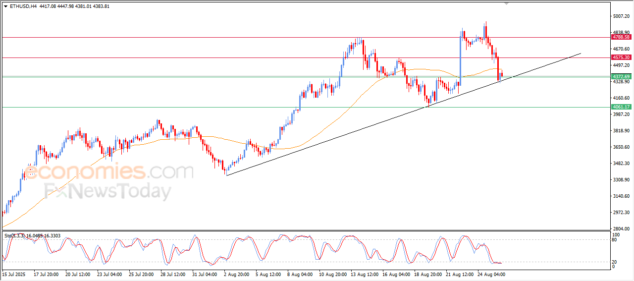The height and width of the screenshot is (281, 634).
Task: Click the 3650.60 price axis value
Action: (621, 147)
